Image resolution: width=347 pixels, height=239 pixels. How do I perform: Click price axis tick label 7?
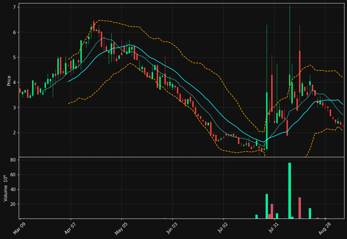(14, 7)
